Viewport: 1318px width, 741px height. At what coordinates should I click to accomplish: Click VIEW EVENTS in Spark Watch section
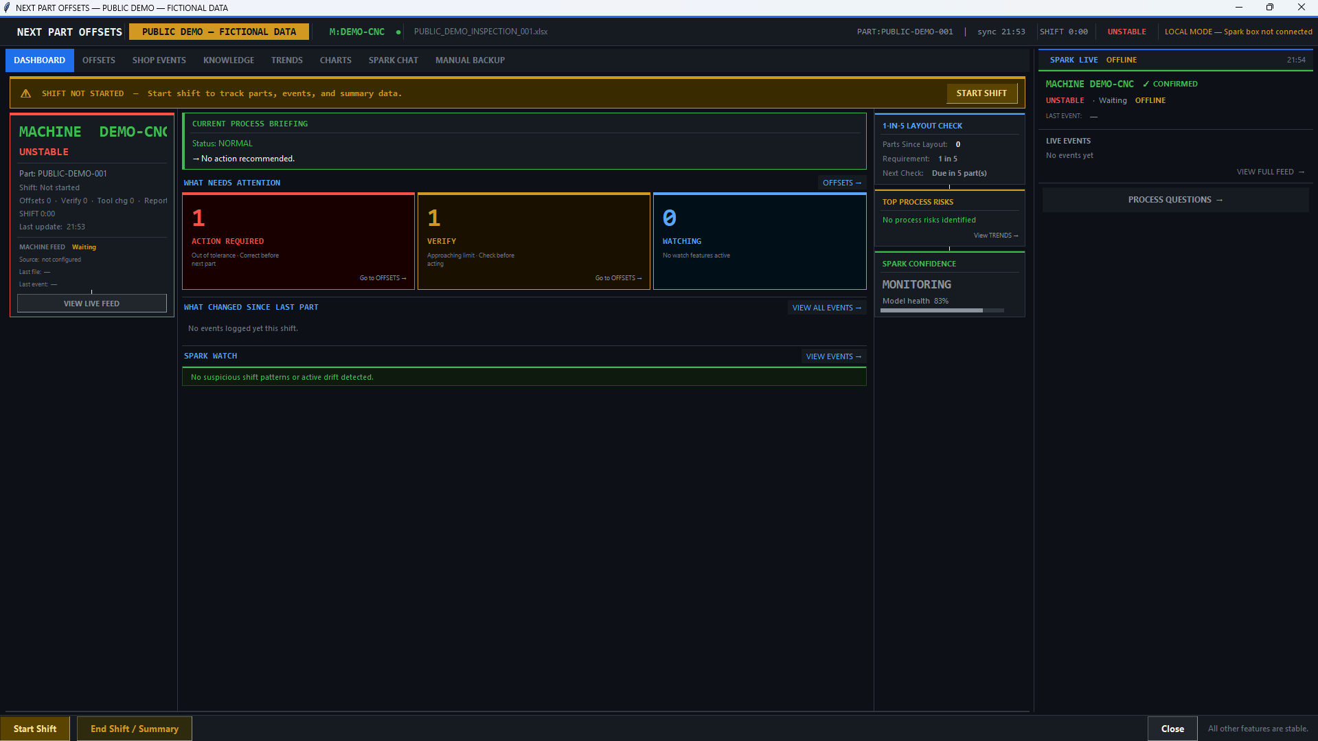click(x=834, y=356)
